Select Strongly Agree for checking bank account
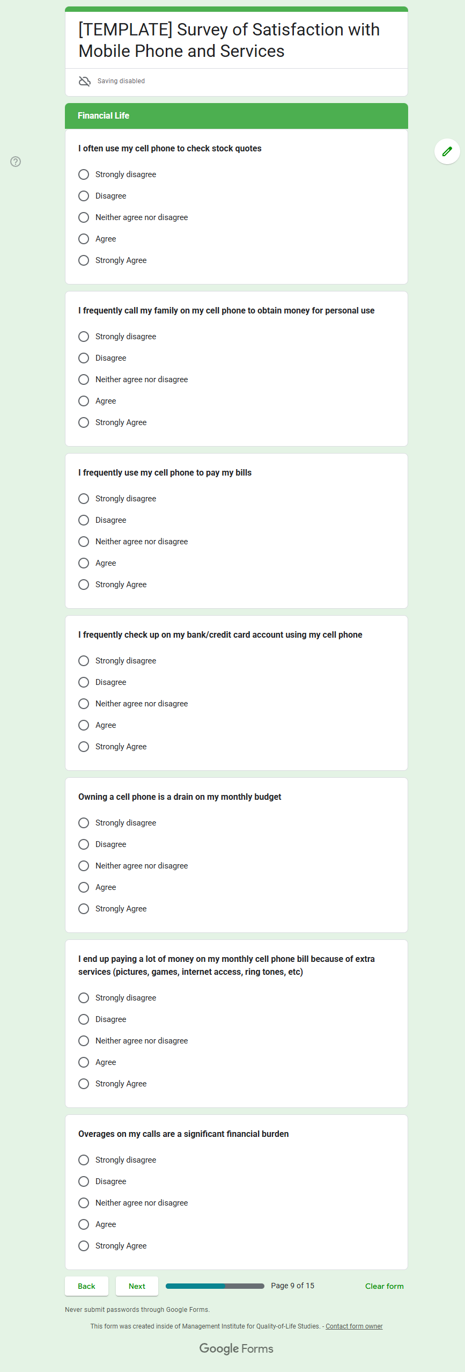The width and height of the screenshot is (465, 1372). coord(84,747)
